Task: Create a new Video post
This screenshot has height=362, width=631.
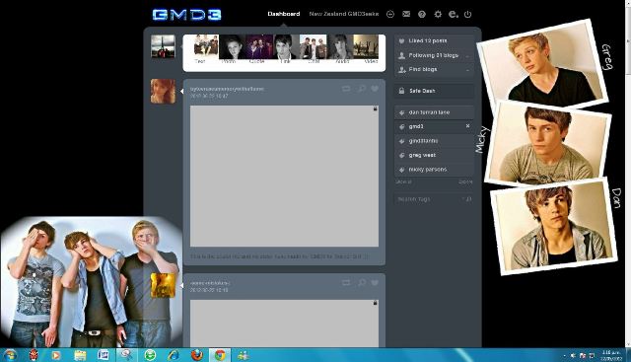Action: tap(366, 49)
